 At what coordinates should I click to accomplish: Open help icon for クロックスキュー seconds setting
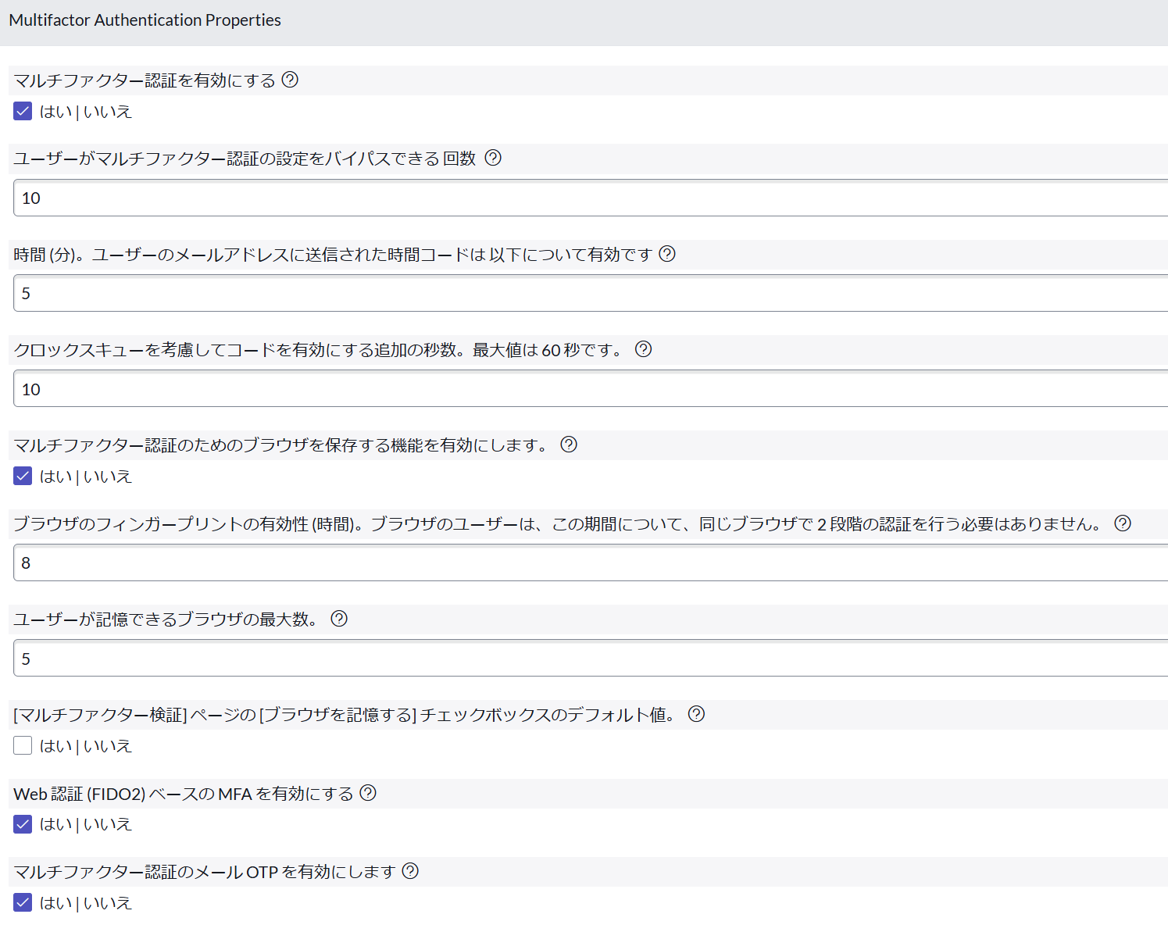[643, 349]
